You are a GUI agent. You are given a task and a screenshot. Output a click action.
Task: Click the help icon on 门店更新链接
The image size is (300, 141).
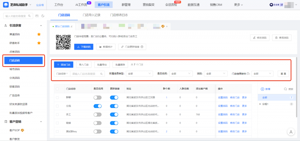click(142, 47)
